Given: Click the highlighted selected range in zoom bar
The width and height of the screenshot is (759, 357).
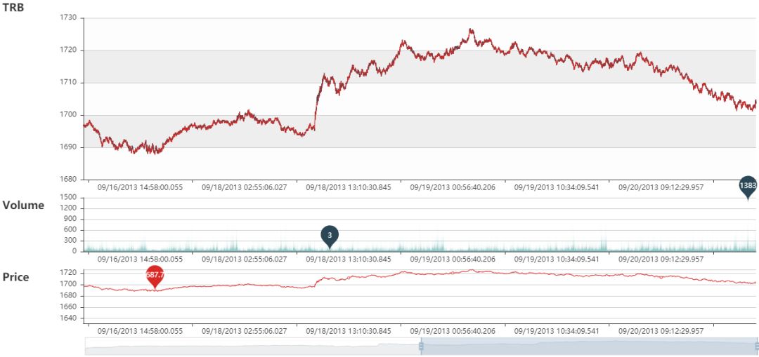Looking at the screenshot, I should pos(589,346).
